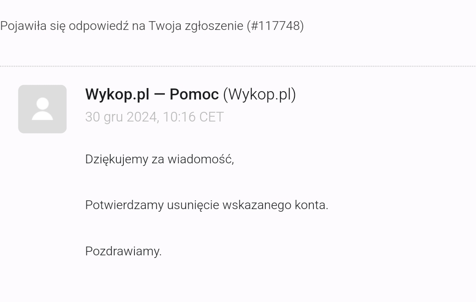This screenshot has width=476, height=302.
Task: Click '(Wykop.pl)' in parentheses after sender
Action: click(259, 94)
